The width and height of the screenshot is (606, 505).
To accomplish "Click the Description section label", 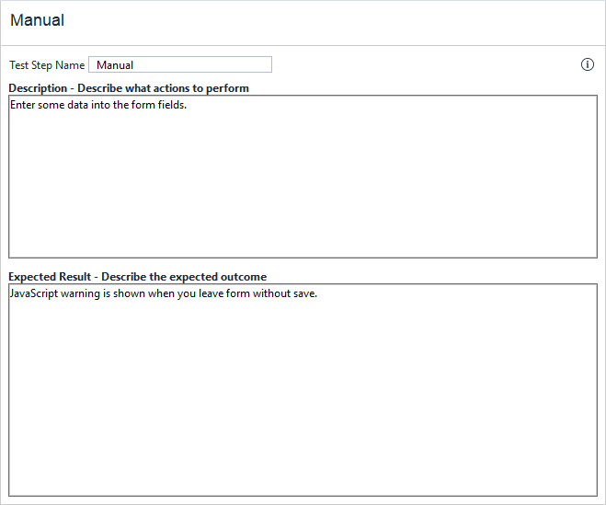I will pos(129,88).
